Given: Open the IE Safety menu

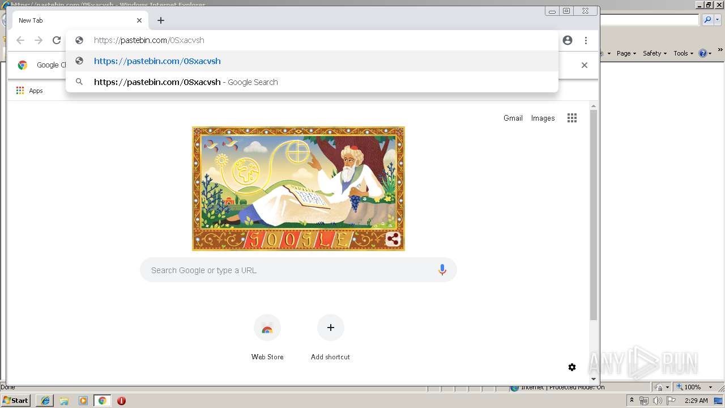Looking at the screenshot, I should (654, 53).
